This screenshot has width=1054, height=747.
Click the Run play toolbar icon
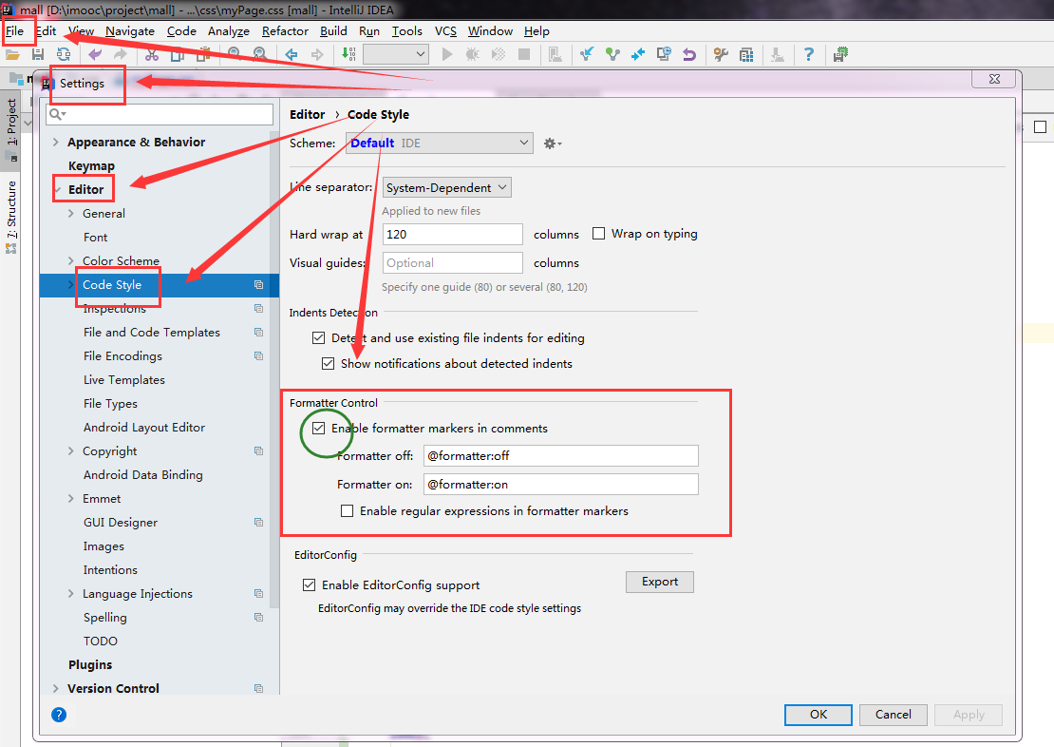point(447,54)
